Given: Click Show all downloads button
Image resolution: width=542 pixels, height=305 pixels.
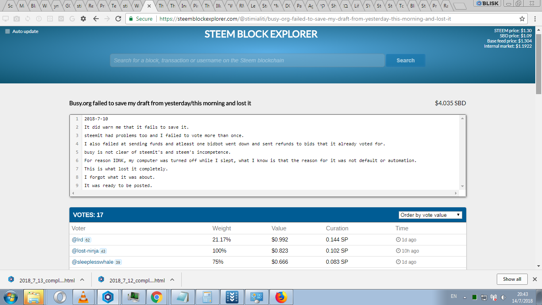Looking at the screenshot, I should coord(512,279).
